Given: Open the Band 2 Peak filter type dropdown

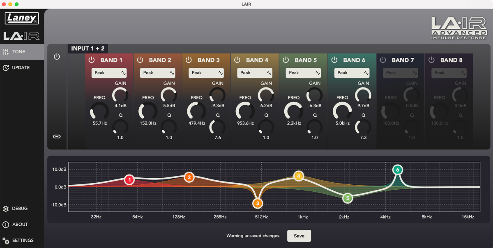Looking at the screenshot, I should click(157, 73).
